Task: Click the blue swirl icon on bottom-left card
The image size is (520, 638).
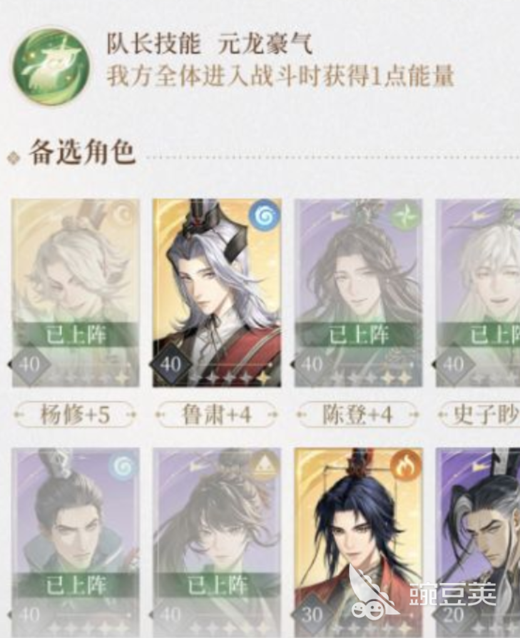Action: pyautogui.click(x=124, y=466)
